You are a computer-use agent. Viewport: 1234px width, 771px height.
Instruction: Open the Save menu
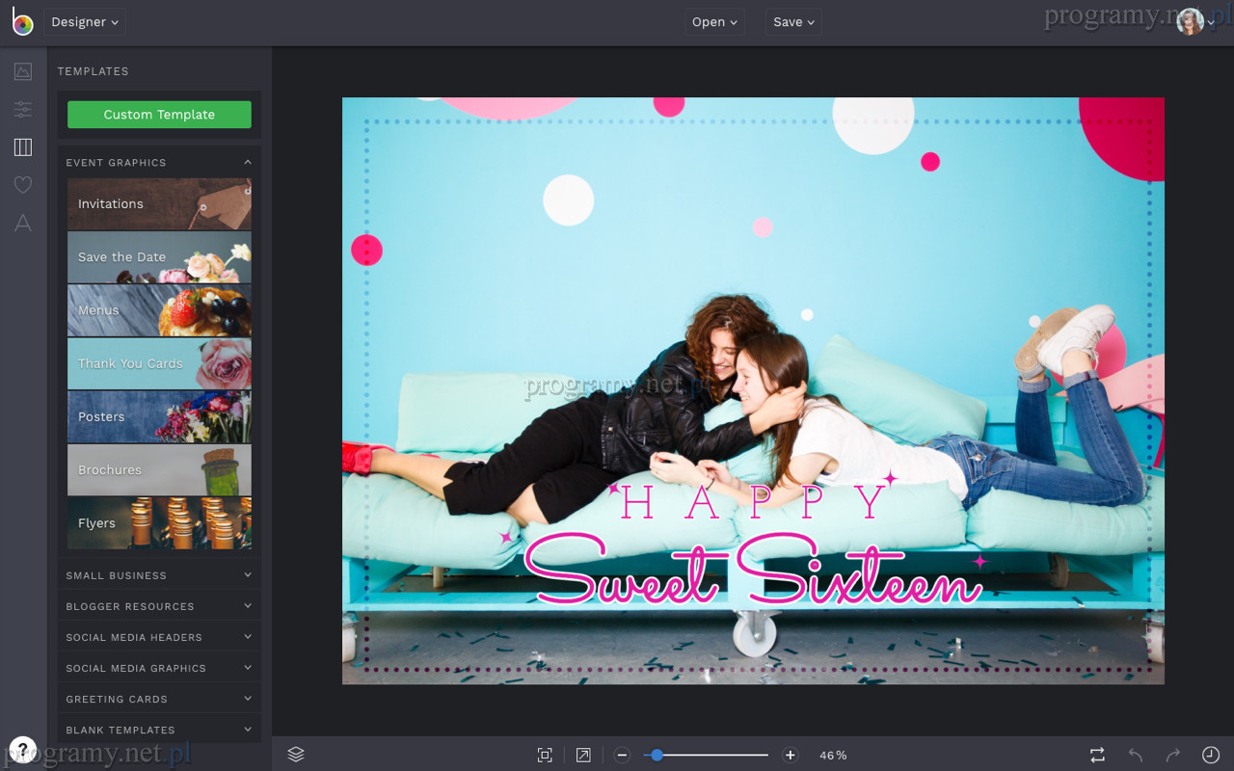point(793,22)
